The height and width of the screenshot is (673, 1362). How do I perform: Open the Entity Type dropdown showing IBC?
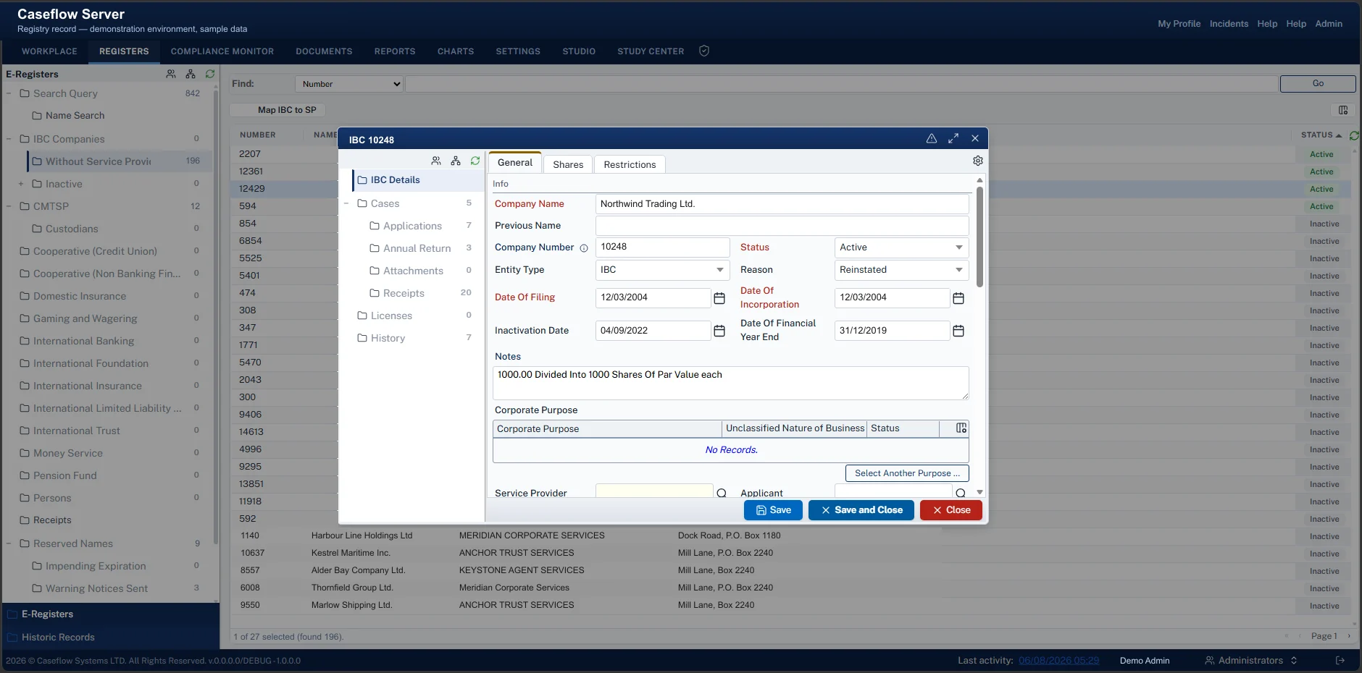pos(662,270)
